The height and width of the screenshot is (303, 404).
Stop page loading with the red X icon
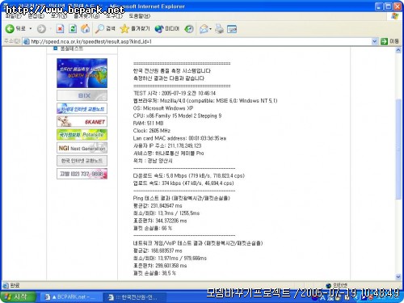[x=60, y=28]
